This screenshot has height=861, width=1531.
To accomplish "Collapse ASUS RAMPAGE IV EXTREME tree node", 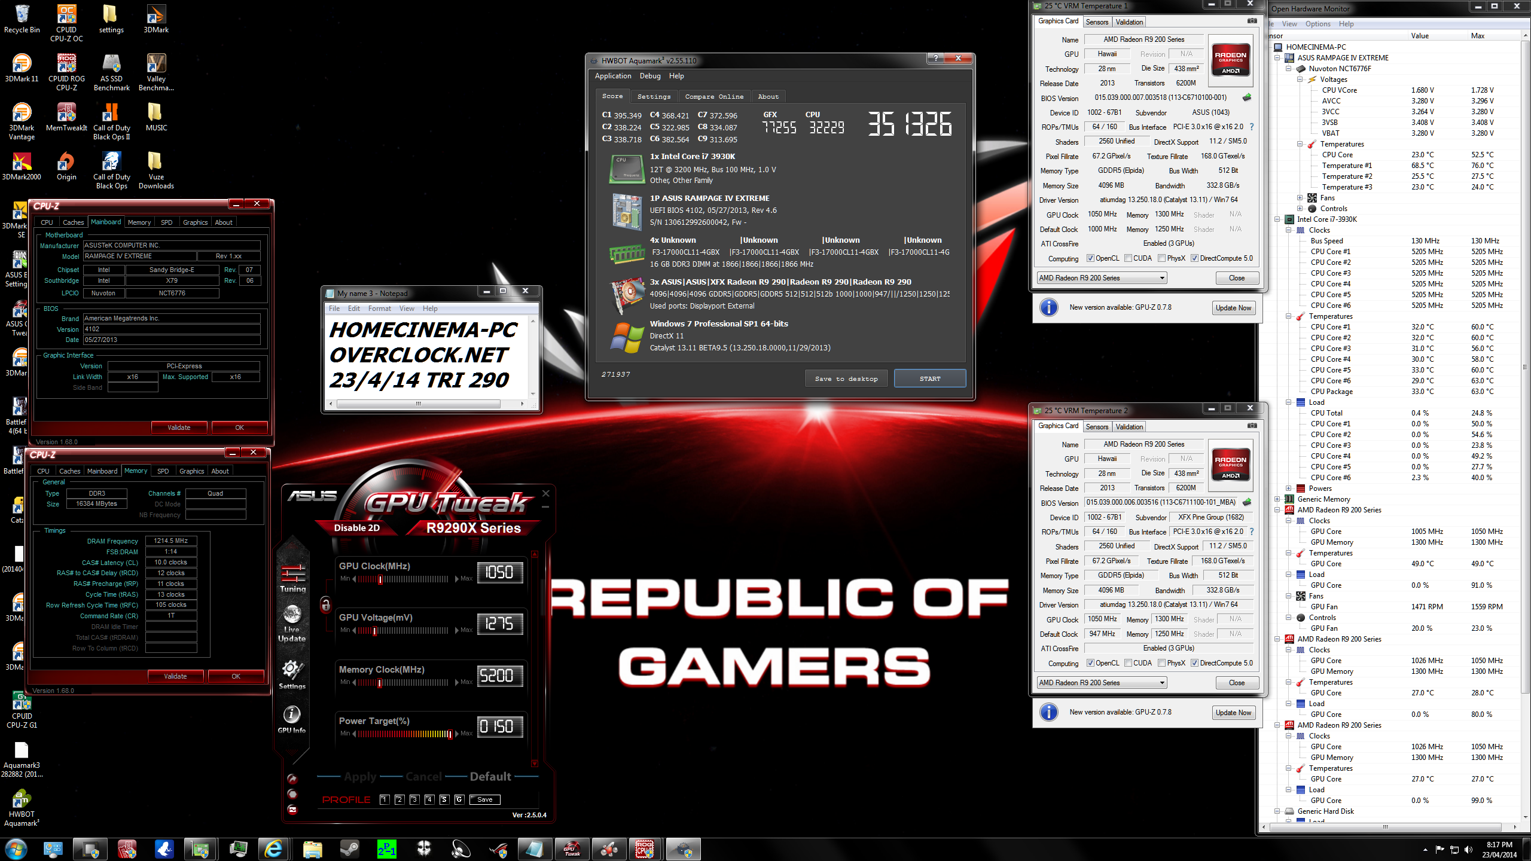I will tap(1278, 58).
